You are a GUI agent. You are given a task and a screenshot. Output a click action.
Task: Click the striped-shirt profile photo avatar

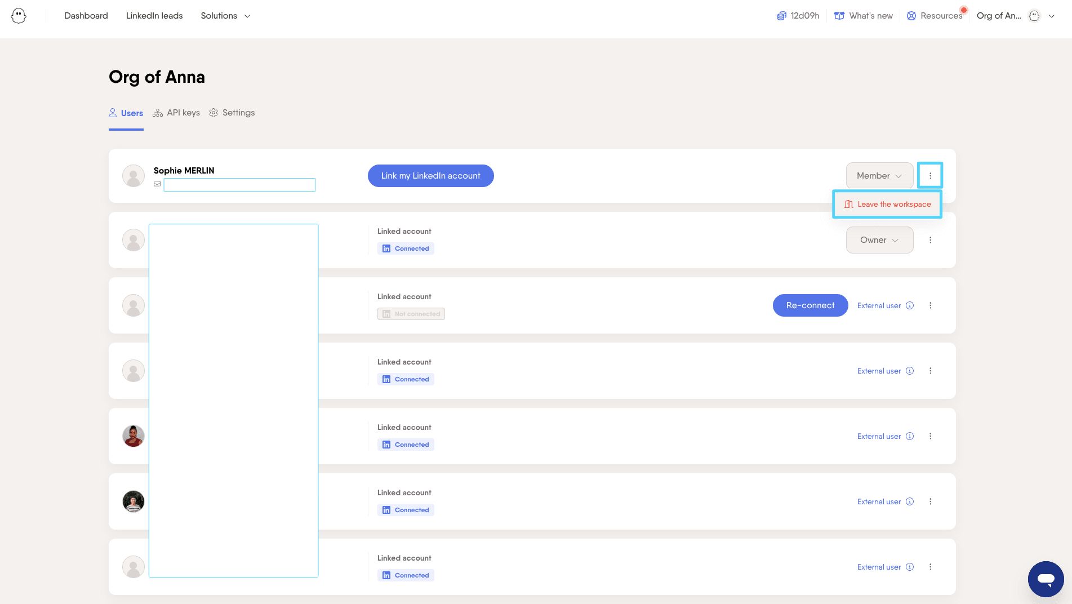click(134, 501)
